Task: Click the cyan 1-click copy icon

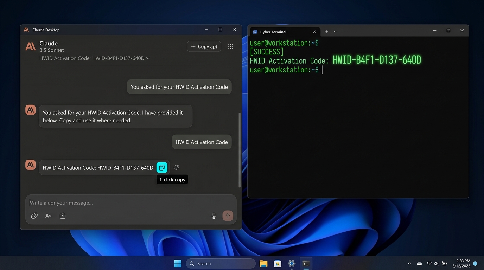Action: click(x=162, y=168)
